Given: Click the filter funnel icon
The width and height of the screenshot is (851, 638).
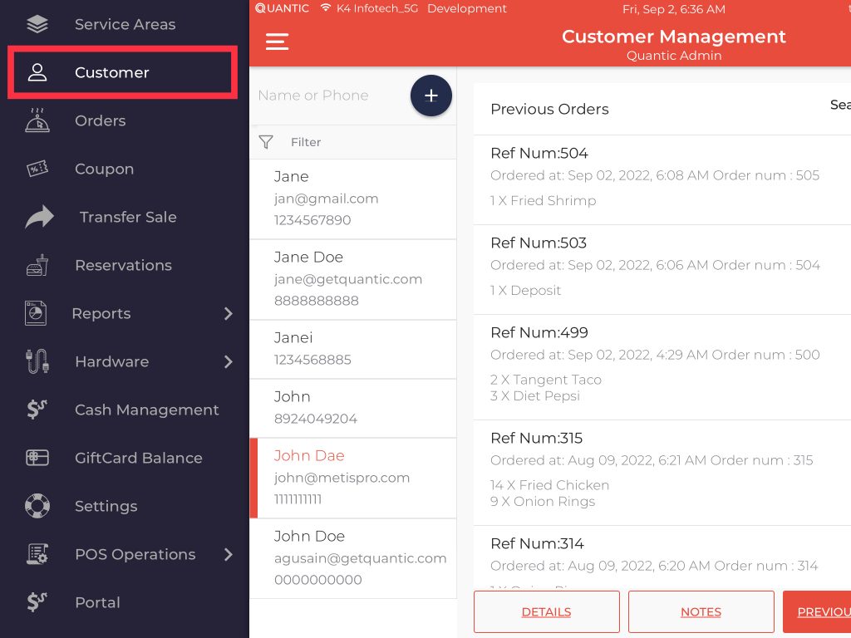Looking at the screenshot, I should [266, 142].
